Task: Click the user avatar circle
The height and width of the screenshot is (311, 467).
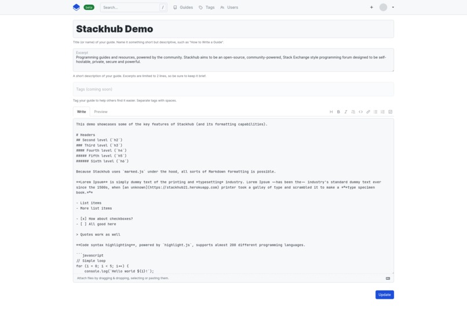Action: (384, 7)
